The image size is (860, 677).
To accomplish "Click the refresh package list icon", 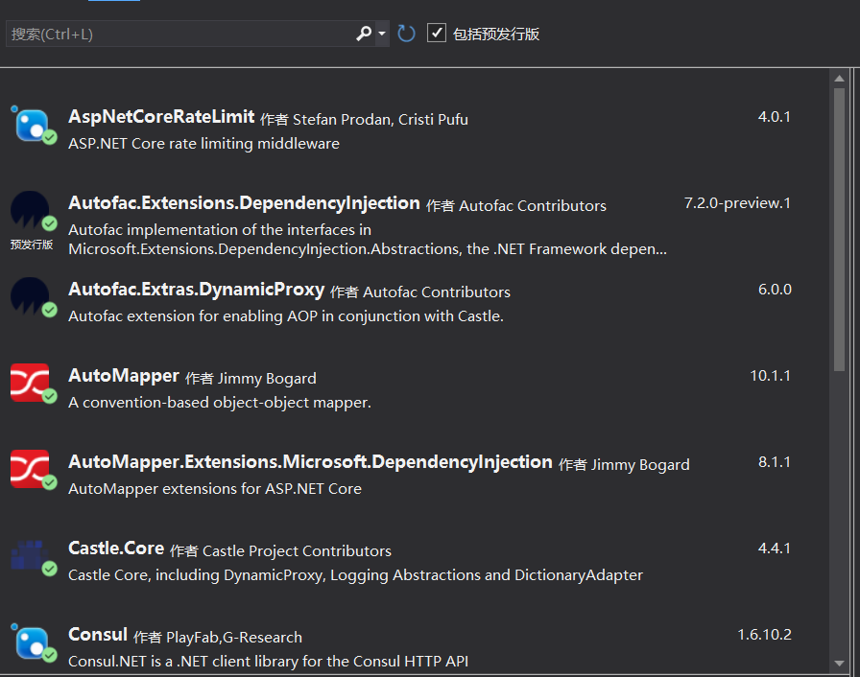I will tap(407, 34).
